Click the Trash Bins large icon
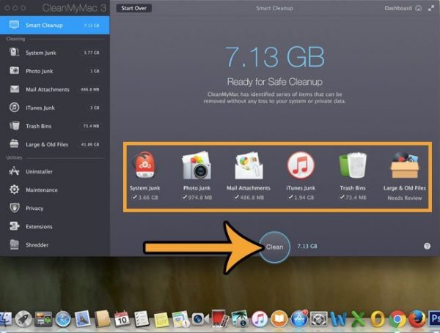Image resolution: width=440 pixels, height=333 pixels. click(x=353, y=165)
